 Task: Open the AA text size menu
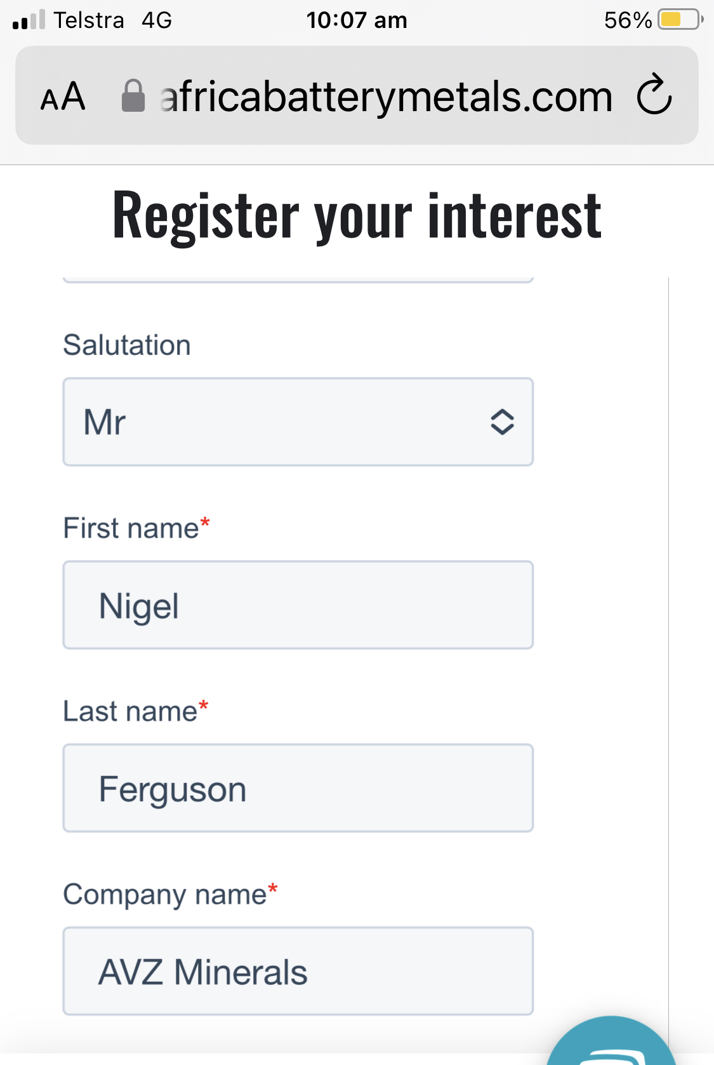(x=63, y=97)
